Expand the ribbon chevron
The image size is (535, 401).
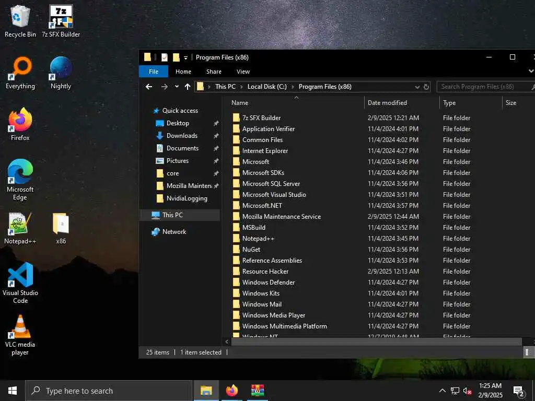[531, 71]
